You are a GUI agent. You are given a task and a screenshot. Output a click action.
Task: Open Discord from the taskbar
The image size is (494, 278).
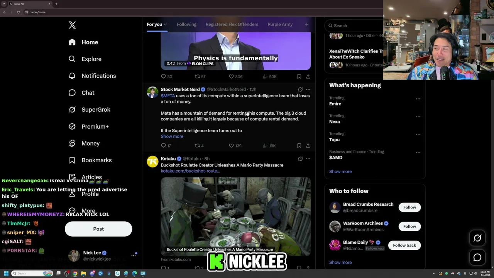(x=92, y=273)
